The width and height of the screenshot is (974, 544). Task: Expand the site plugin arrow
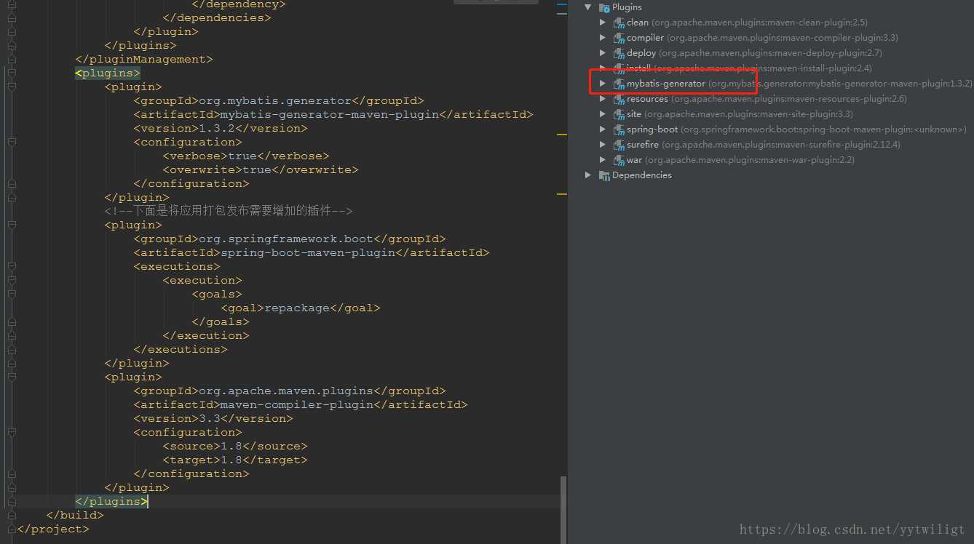click(602, 114)
